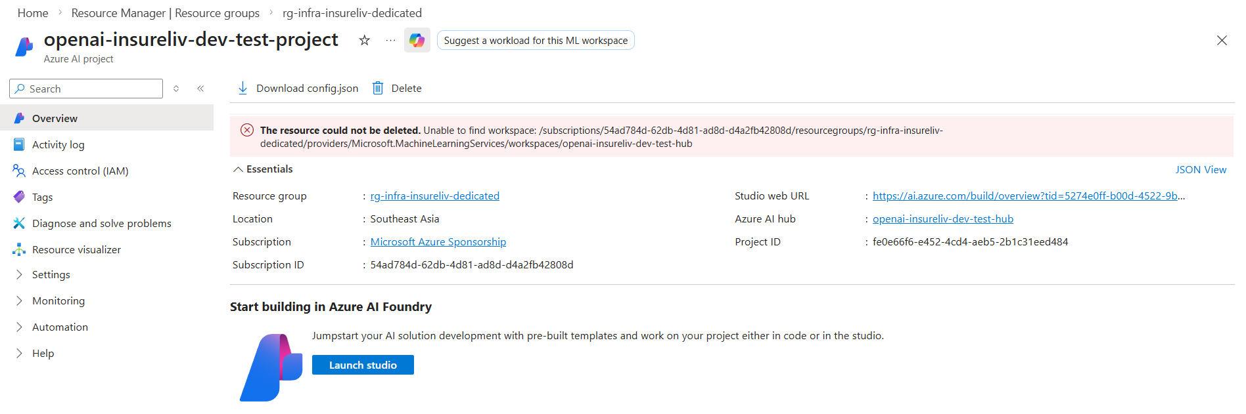Open the Studio web URL link

[x=1028, y=196]
